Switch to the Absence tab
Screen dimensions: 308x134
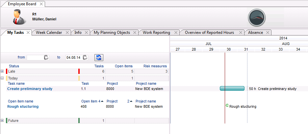[x=255, y=33]
